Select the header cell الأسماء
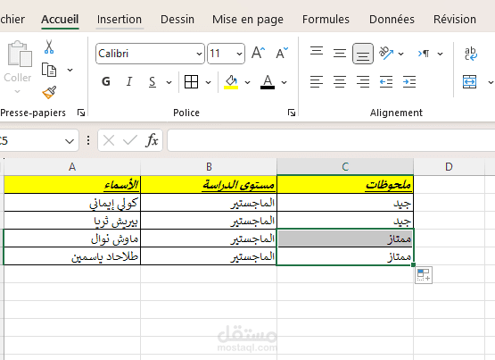The height and width of the screenshot is (360, 495). [72, 184]
